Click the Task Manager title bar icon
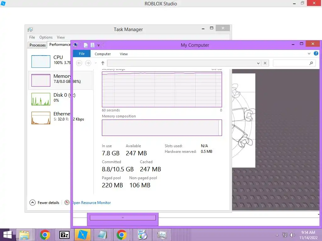 [x=30, y=29]
